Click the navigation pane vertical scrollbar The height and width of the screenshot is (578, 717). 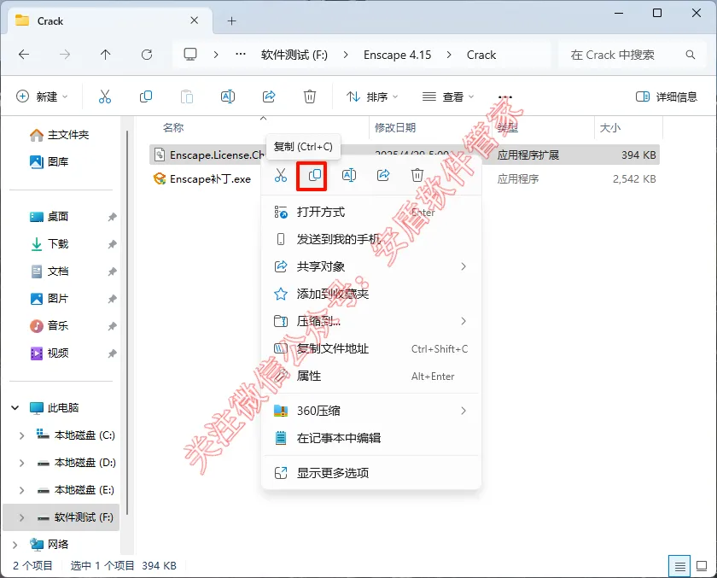coord(127,323)
